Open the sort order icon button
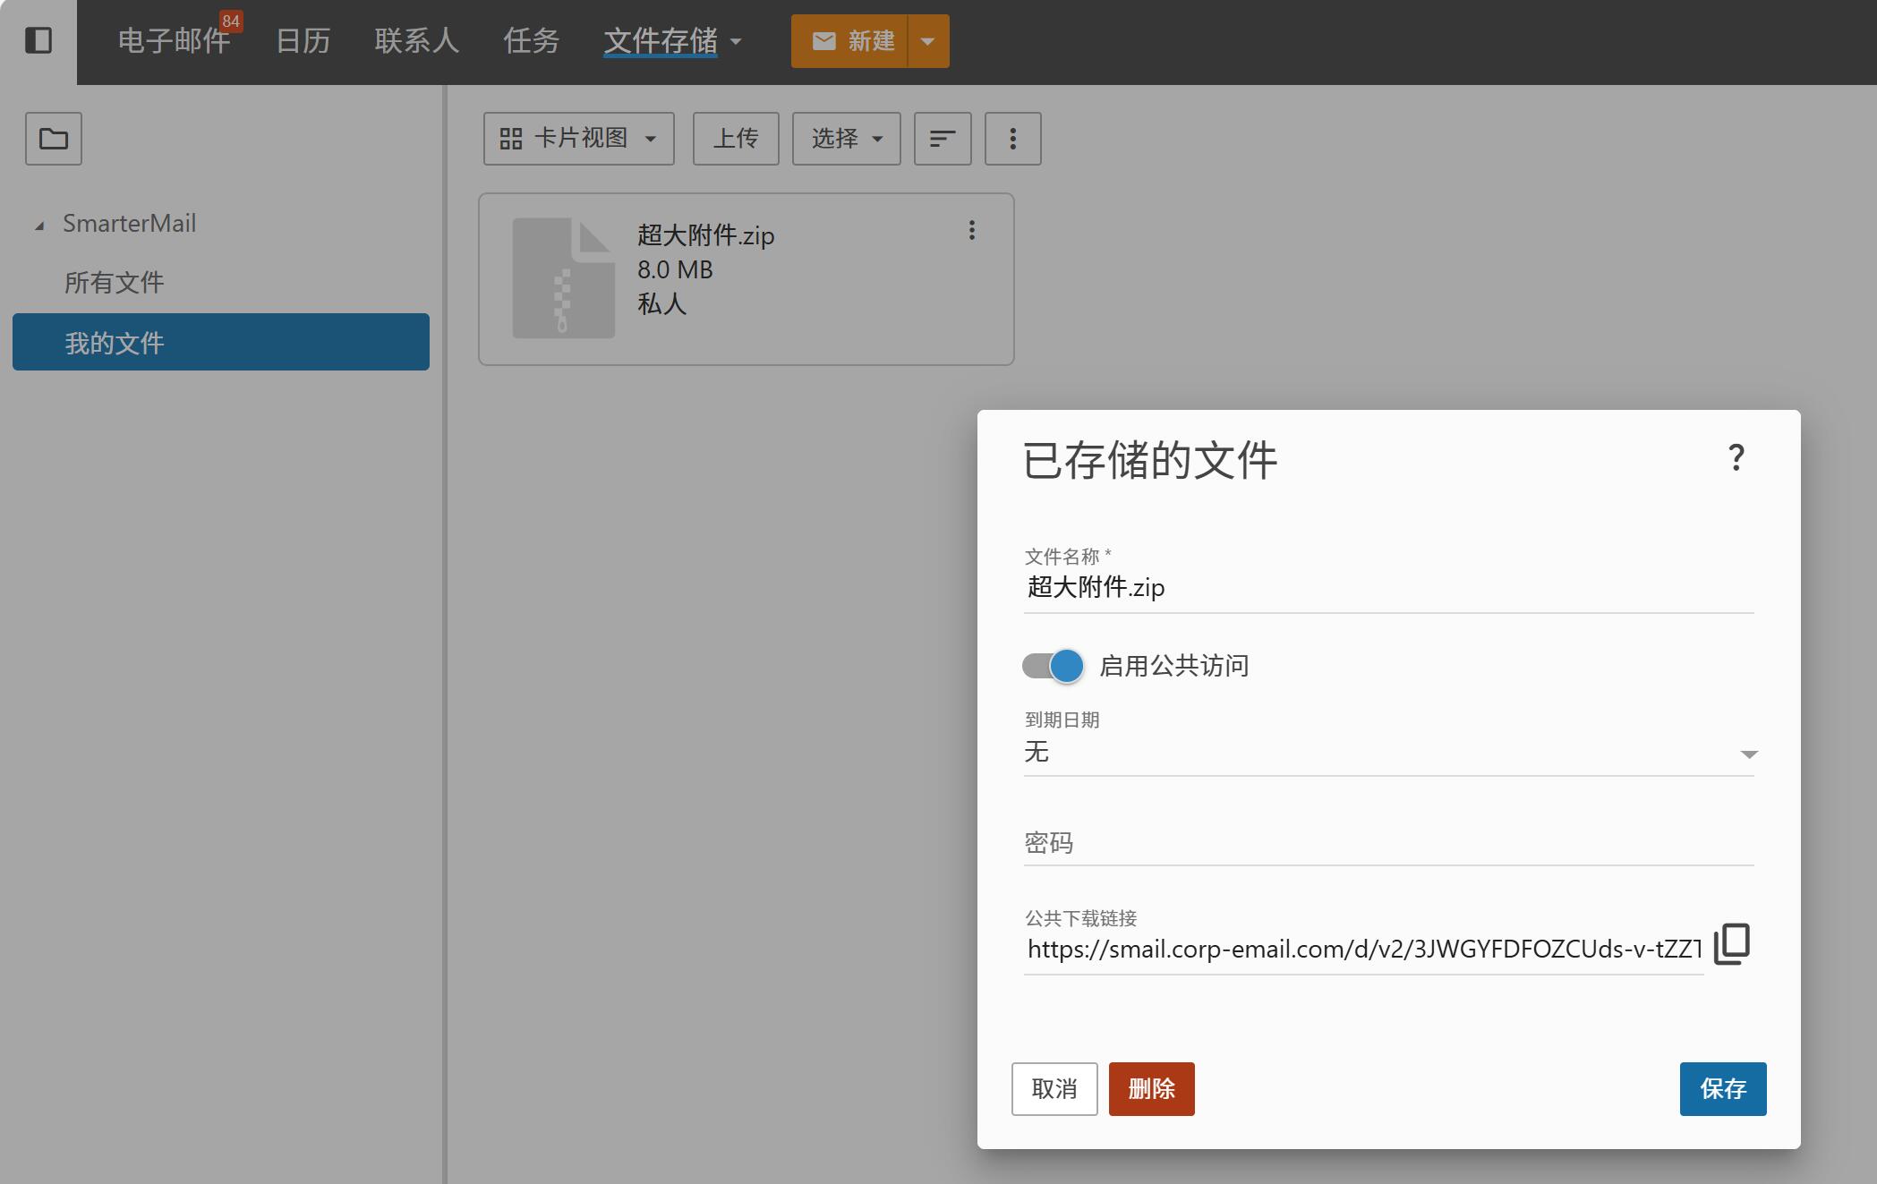Viewport: 1877px width, 1184px height. coord(942,139)
